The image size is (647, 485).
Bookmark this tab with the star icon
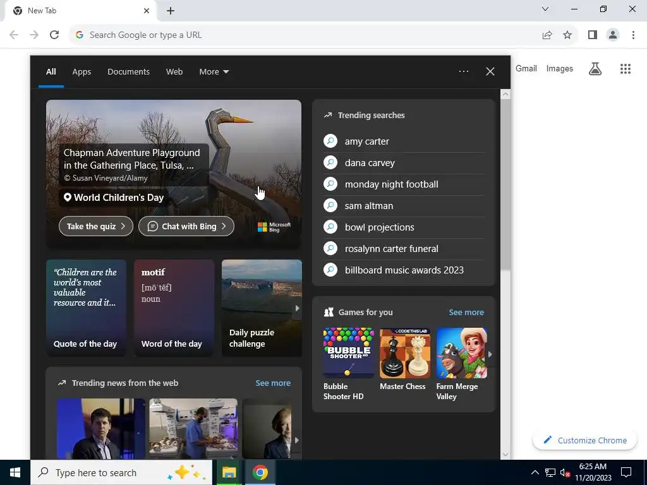click(x=567, y=35)
